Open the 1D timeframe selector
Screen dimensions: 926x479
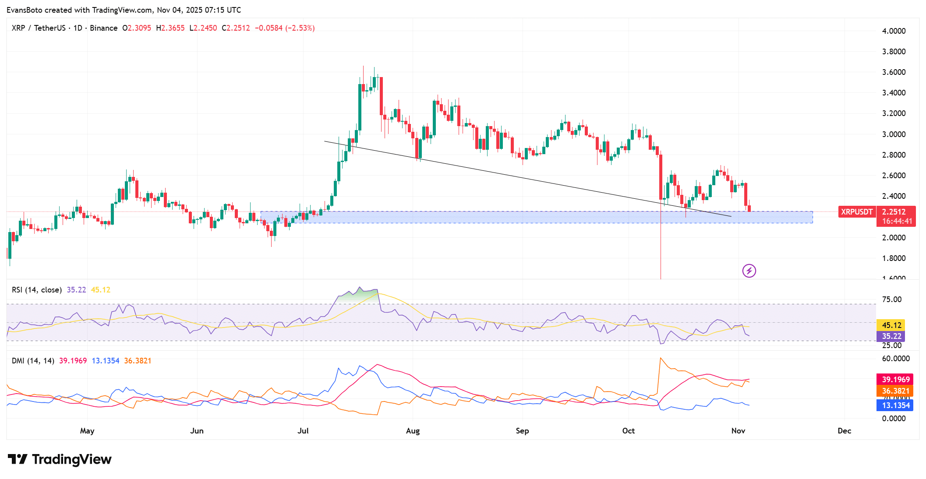79,28
